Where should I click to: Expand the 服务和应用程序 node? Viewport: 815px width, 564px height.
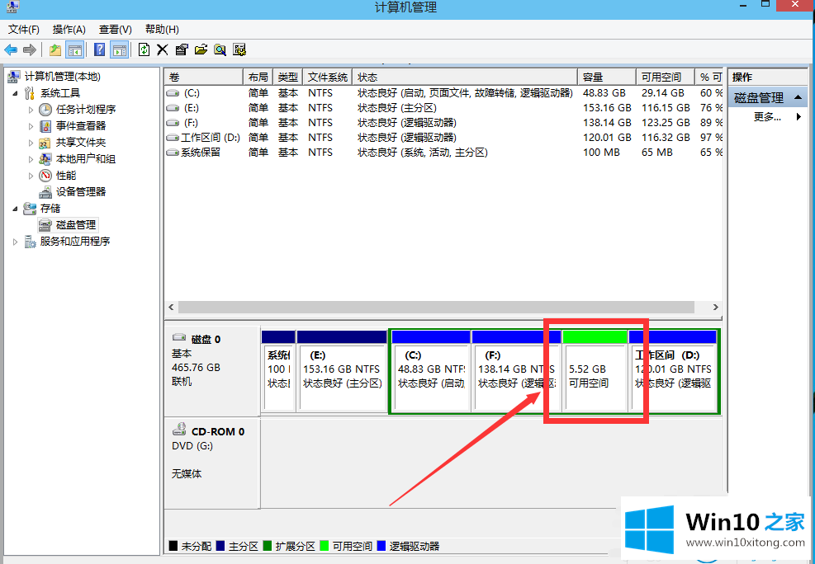(15, 242)
